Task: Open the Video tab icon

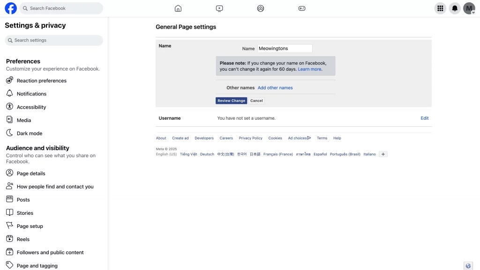Action: pyautogui.click(x=219, y=8)
